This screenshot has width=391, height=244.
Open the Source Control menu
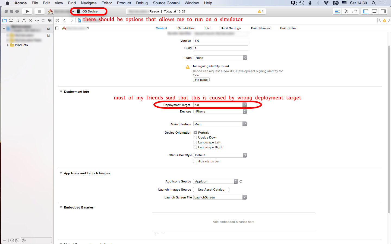pos(166,3)
